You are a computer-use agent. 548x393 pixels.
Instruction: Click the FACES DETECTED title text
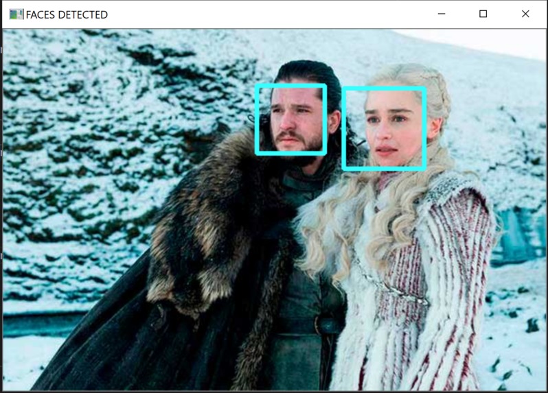tap(67, 14)
